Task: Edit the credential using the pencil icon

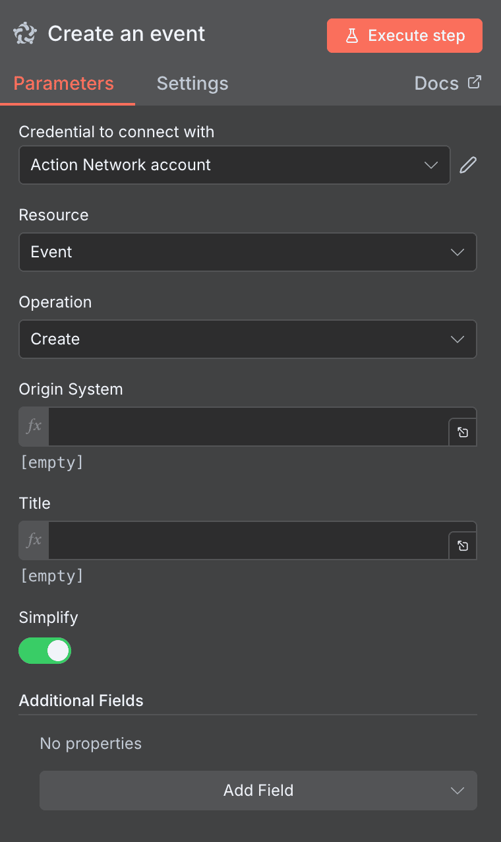Action: pyautogui.click(x=468, y=164)
